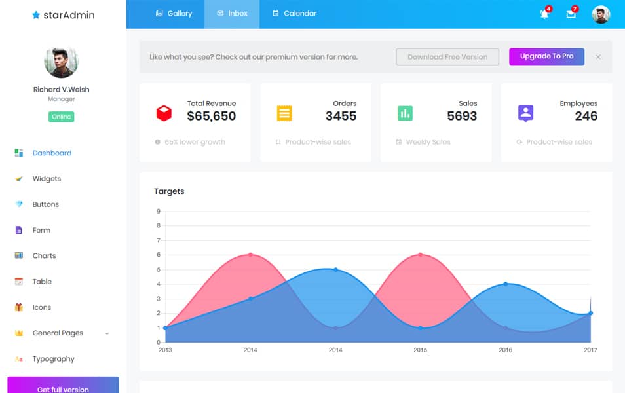Open the notification bell icon
The image size is (625, 393).
(x=544, y=14)
